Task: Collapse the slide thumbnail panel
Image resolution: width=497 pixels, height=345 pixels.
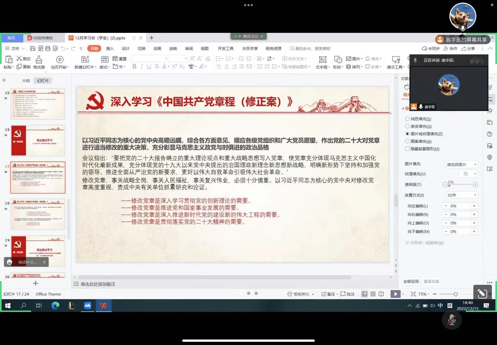Action: coord(4,80)
